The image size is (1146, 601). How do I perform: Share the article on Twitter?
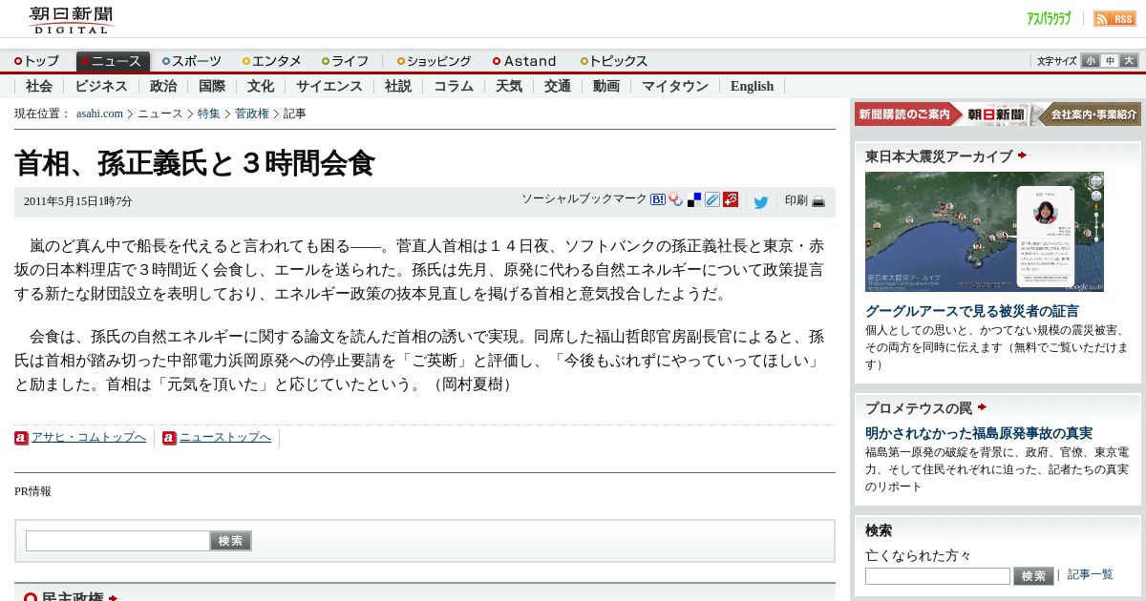[x=761, y=202]
